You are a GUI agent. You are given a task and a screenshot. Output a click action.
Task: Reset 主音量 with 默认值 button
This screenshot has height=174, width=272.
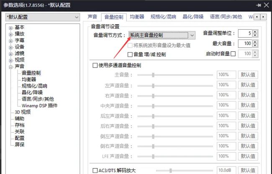click(x=248, y=75)
